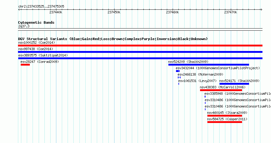The height and width of the screenshot is (143, 271).
Task: Click the red nsv438383 loss bar
Action: (221, 90)
